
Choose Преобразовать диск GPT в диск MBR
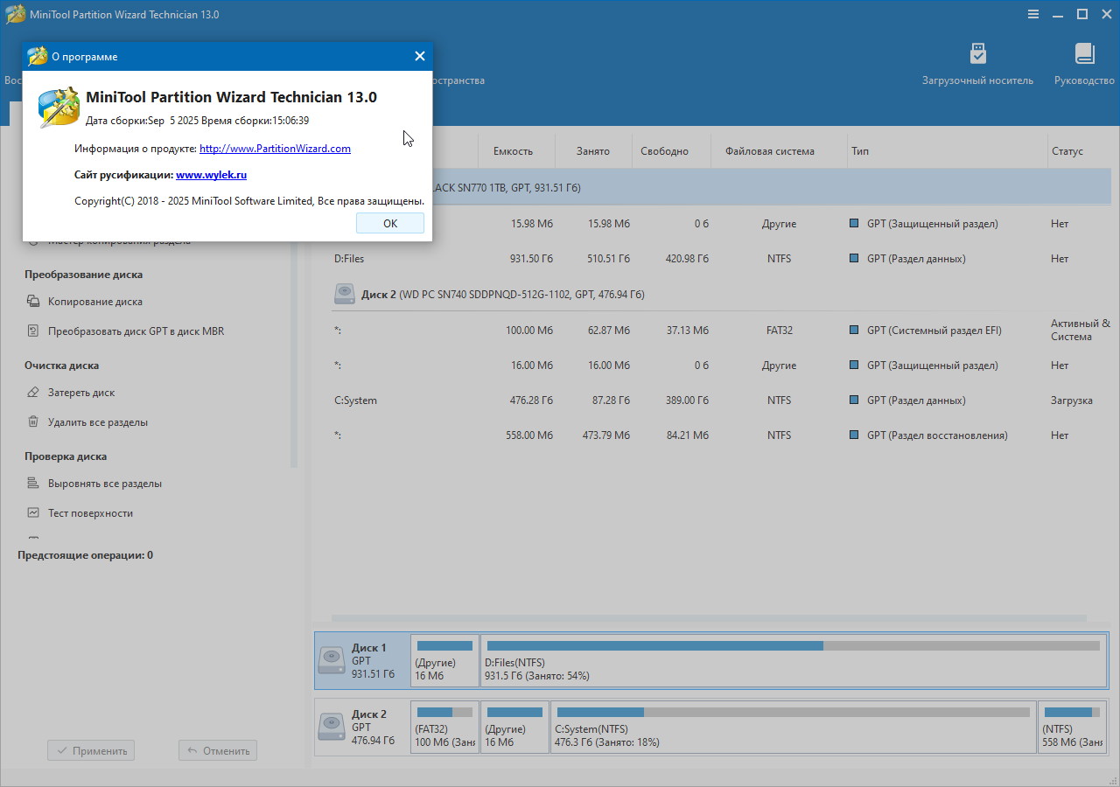click(x=136, y=331)
